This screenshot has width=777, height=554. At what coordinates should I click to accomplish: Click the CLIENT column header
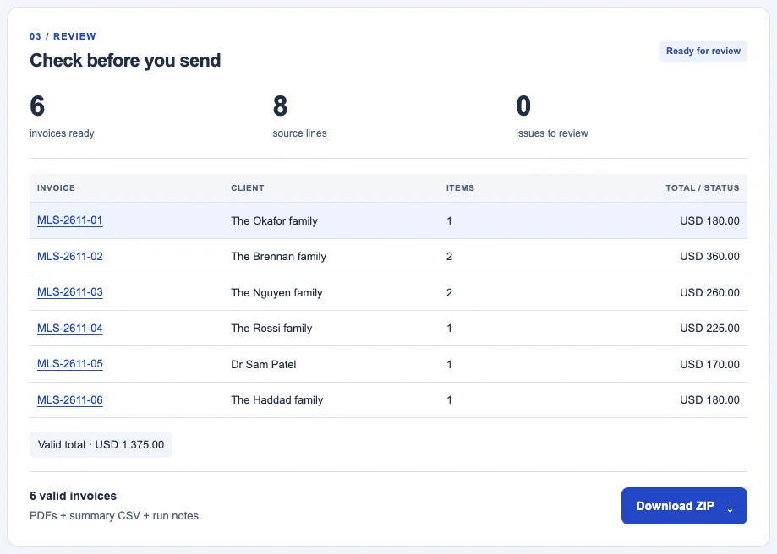tap(248, 188)
